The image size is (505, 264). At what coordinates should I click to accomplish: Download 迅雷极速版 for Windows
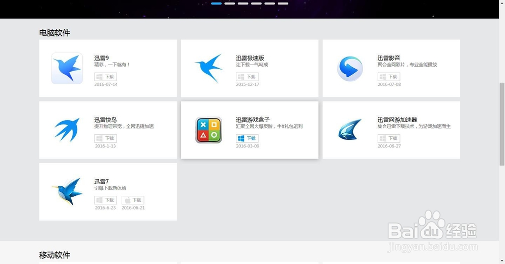(247, 77)
